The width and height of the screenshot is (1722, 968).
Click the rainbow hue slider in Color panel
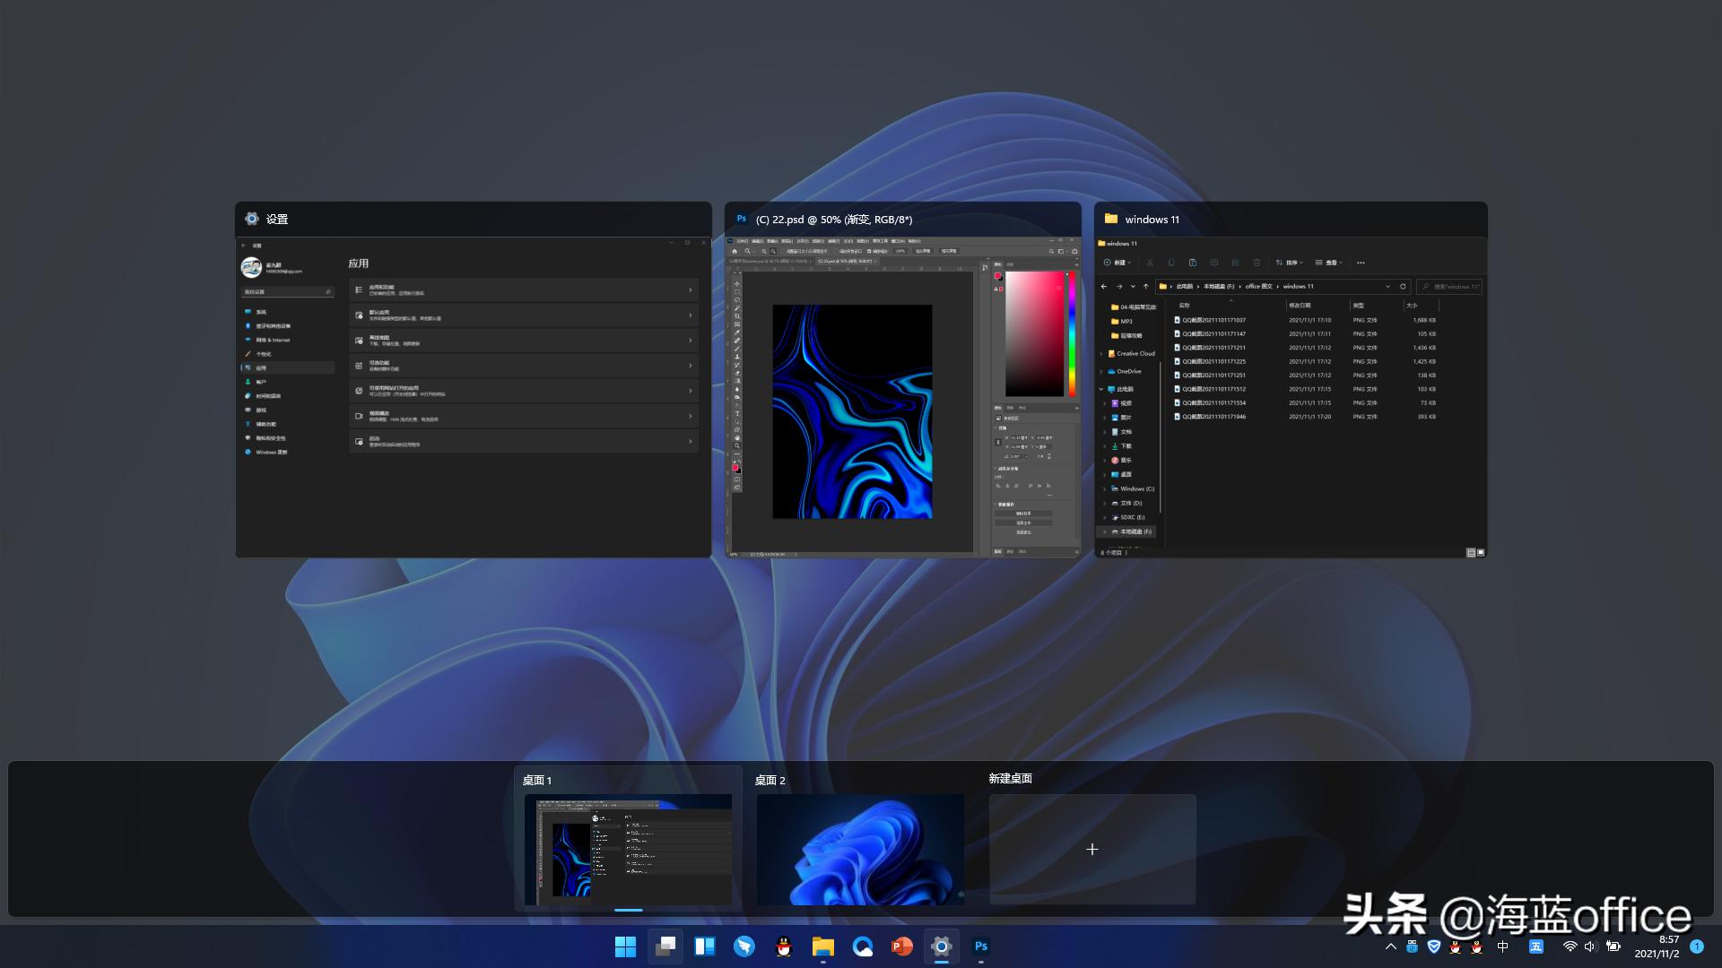coord(1071,334)
